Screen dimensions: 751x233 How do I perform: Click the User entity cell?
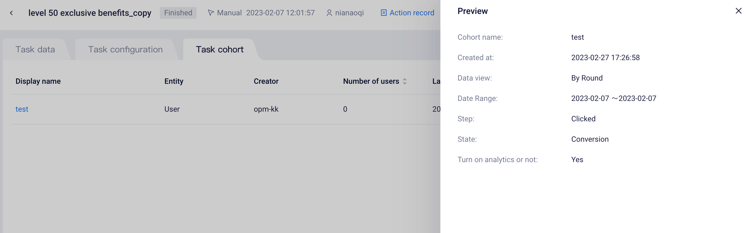[x=172, y=109]
